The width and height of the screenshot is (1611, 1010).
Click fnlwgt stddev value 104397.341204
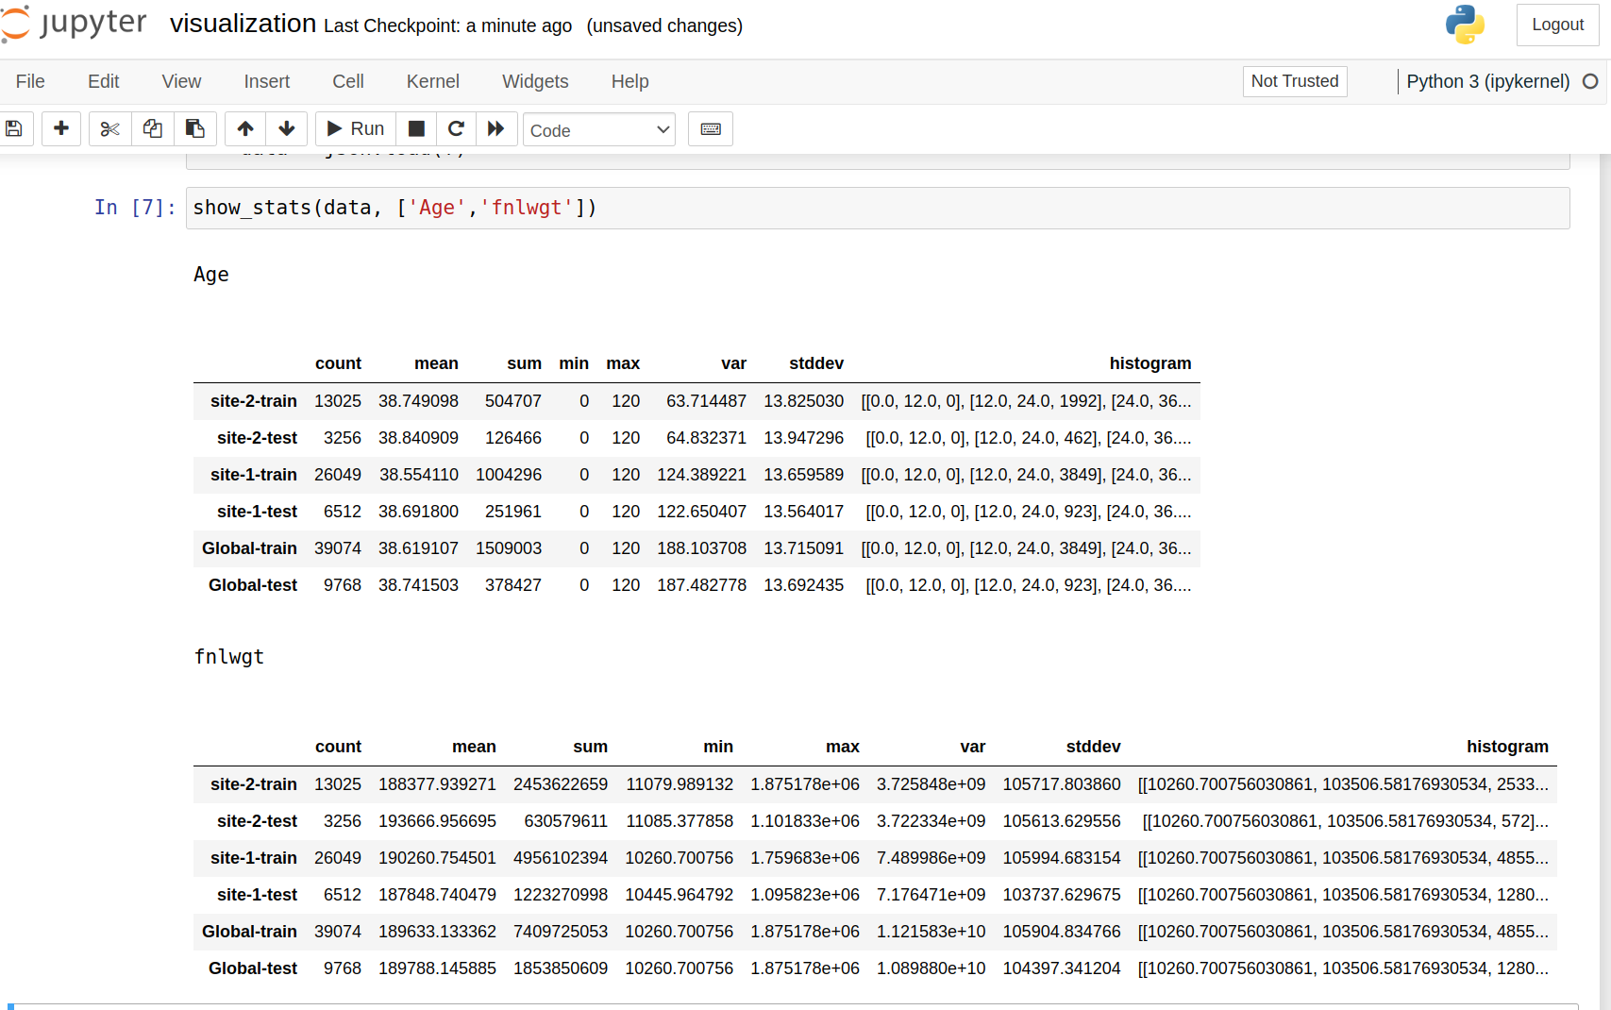pyautogui.click(x=1061, y=968)
